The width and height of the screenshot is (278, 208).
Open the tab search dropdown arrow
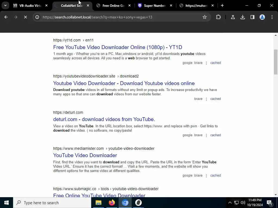point(5,5)
